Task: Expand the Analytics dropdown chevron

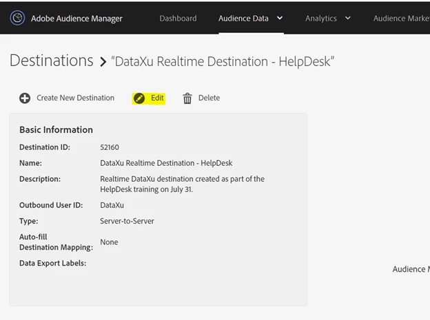Action: (347, 19)
